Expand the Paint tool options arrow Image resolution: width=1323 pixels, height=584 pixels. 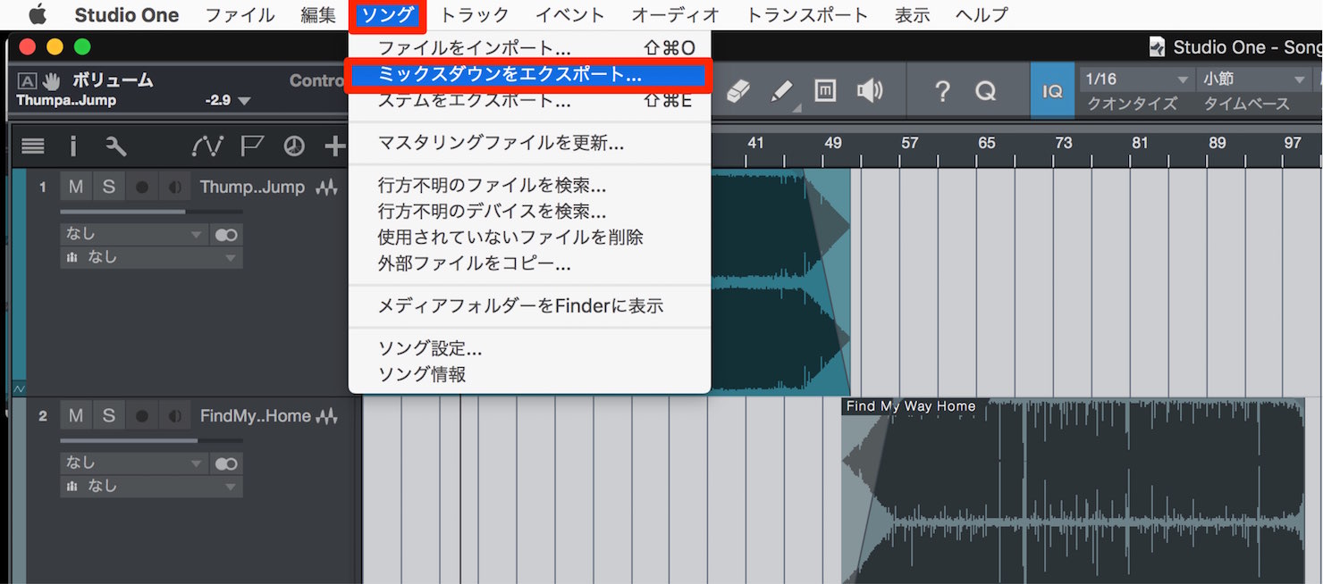pyautogui.click(x=796, y=108)
